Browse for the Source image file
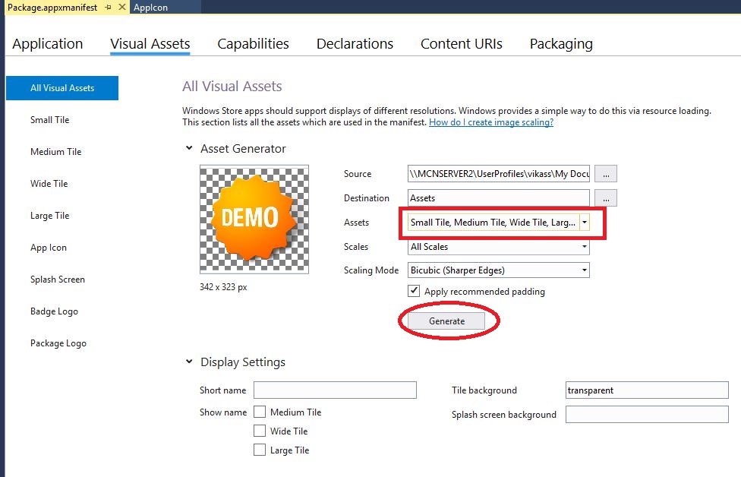Screen dimensions: 741x477 605,174
